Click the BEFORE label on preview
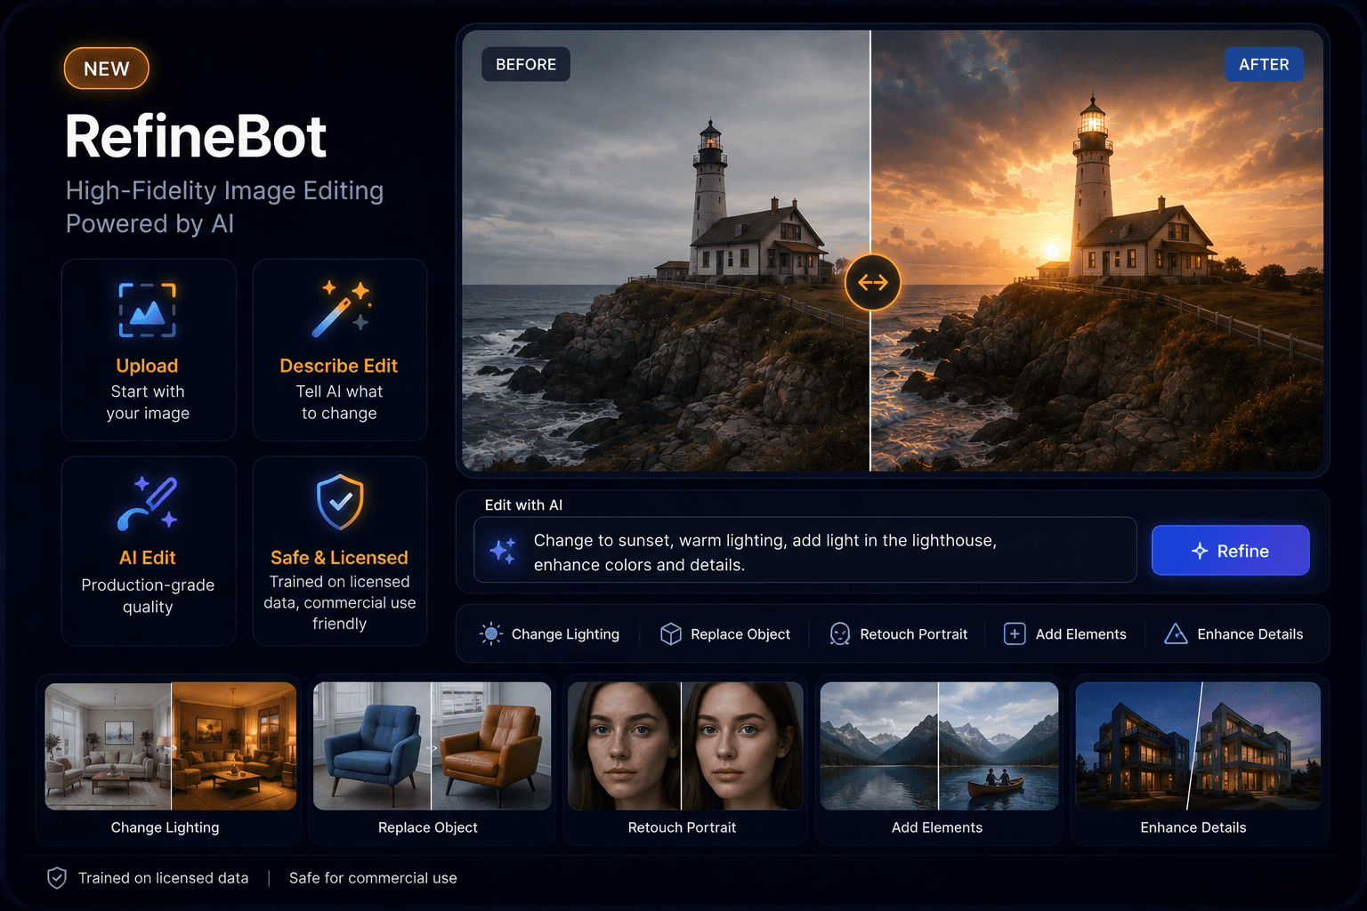The image size is (1367, 911). (x=526, y=64)
